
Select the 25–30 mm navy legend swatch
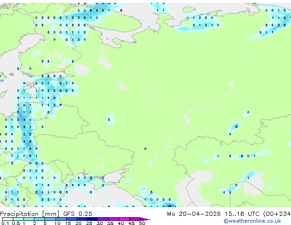[x=92, y=219]
